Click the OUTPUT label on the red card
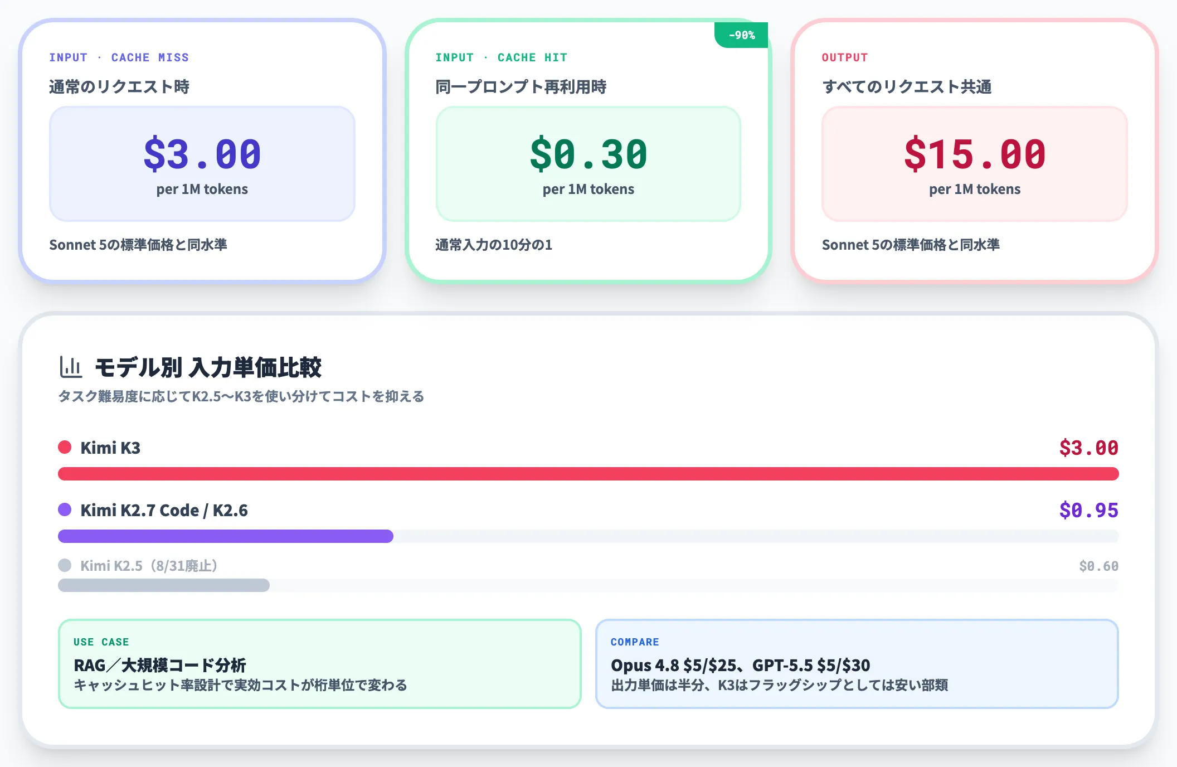Image resolution: width=1177 pixels, height=767 pixels. pos(845,57)
